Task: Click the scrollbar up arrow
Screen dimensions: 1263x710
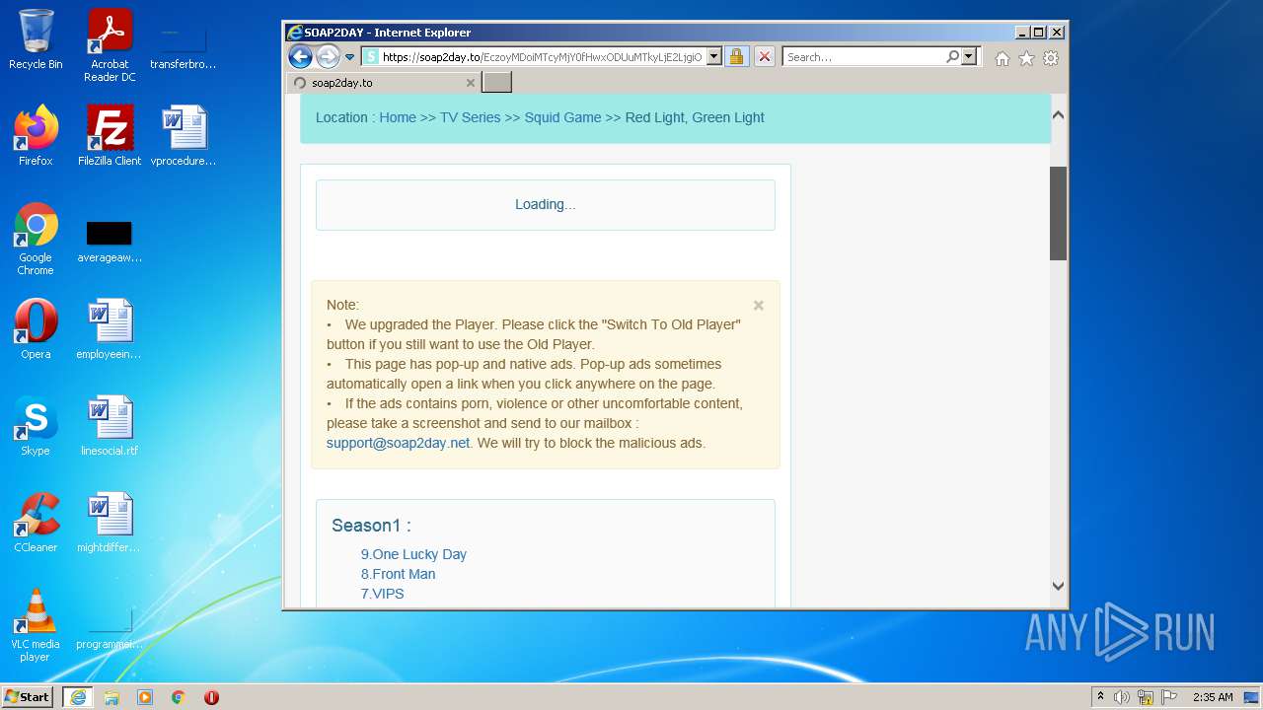Action: (1058, 115)
